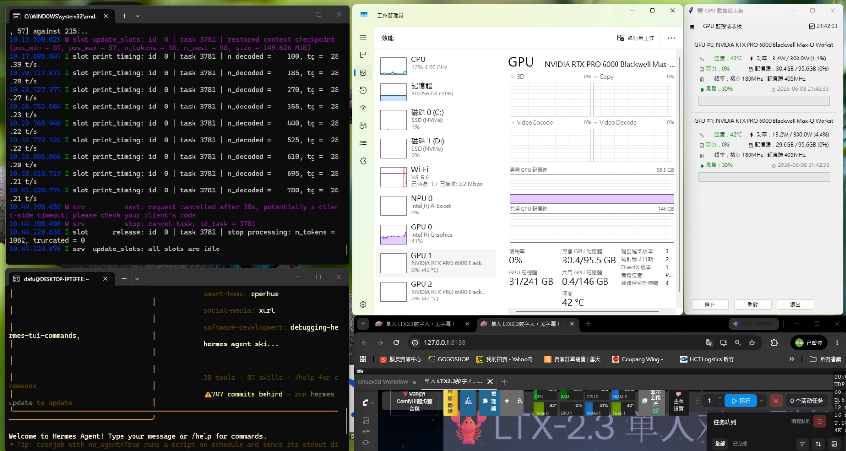
Task: Click the 停止 button in GPU monitor
Action: click(710, 305)
